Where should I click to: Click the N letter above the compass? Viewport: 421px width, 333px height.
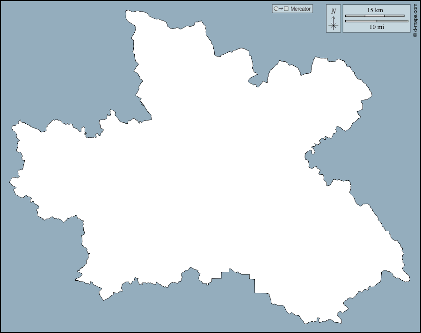point(334,11)
